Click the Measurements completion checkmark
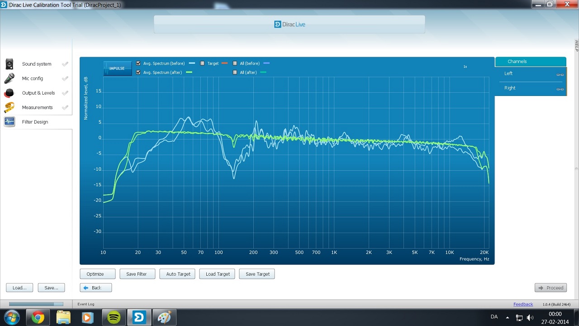Image resolution: width=579 pixels, height=326 pixels. (65, 107)
